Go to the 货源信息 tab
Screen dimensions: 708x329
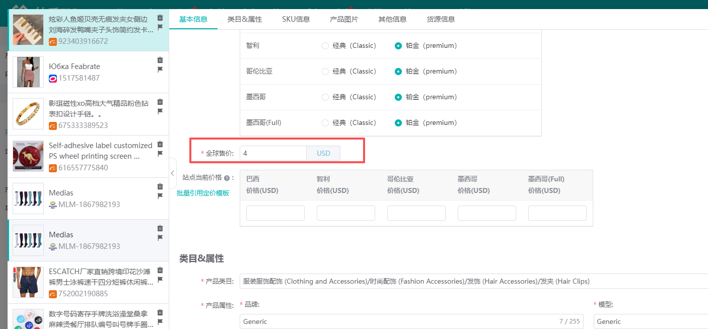tap(441, 19)
